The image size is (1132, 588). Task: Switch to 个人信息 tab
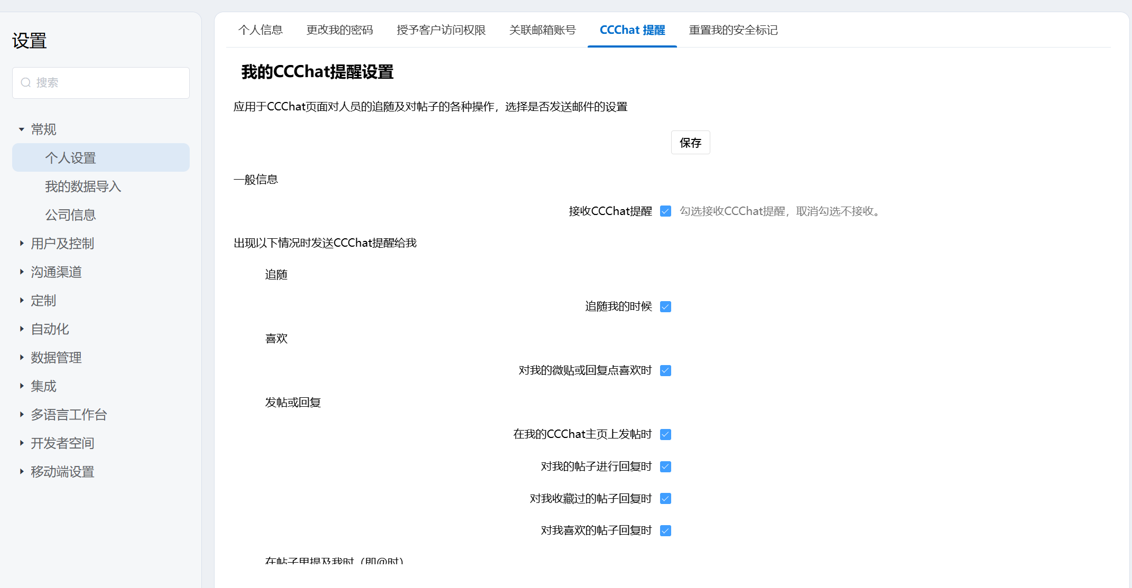(x=261, y=30)
